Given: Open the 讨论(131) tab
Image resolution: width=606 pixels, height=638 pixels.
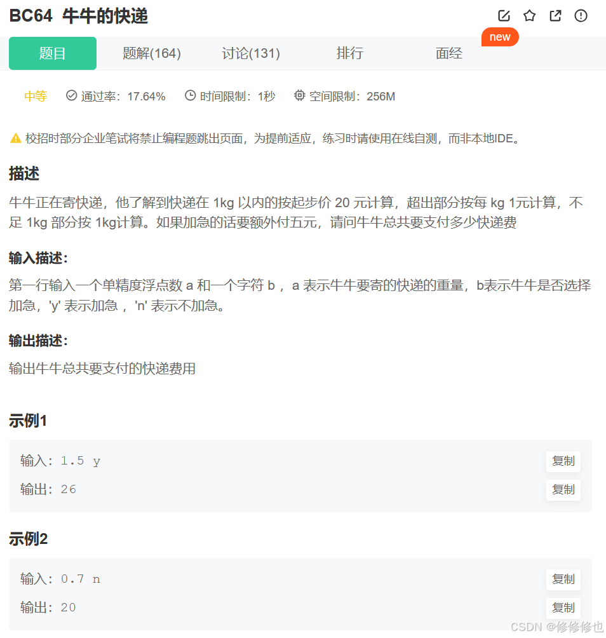Looking at the screenshot, I should point(251,53).
